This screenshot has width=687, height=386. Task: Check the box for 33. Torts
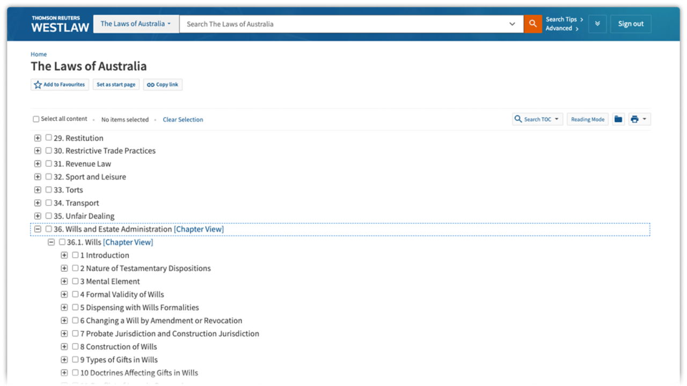pos(49,190)
